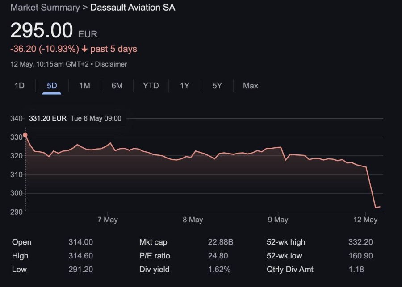Click the 9 May date label on axis
This screenshot has height=287, width=402.
pos(278,220)
